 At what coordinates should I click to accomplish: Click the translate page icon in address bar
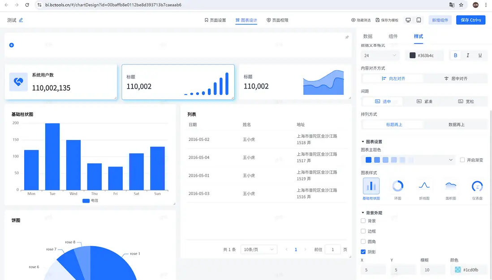pyautogui.click(x=452, y=5)
